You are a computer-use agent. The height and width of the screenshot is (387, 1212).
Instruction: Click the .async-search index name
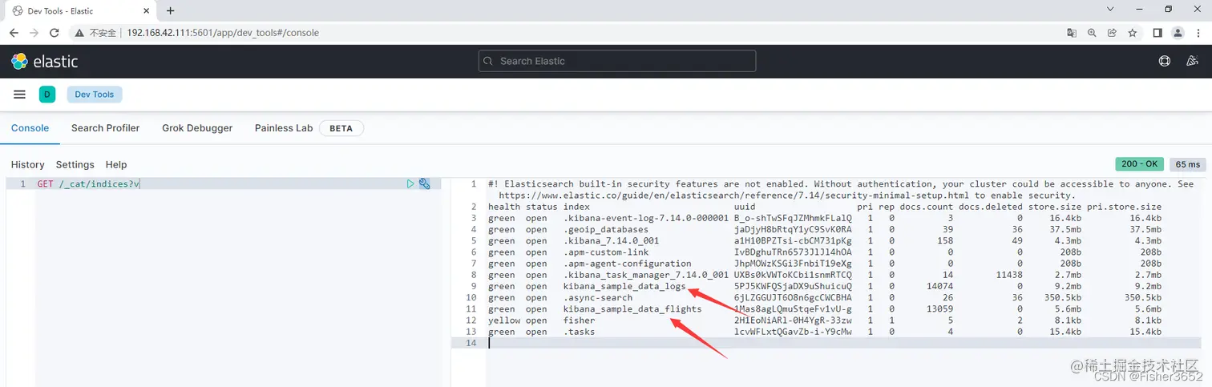click(598, 297)
